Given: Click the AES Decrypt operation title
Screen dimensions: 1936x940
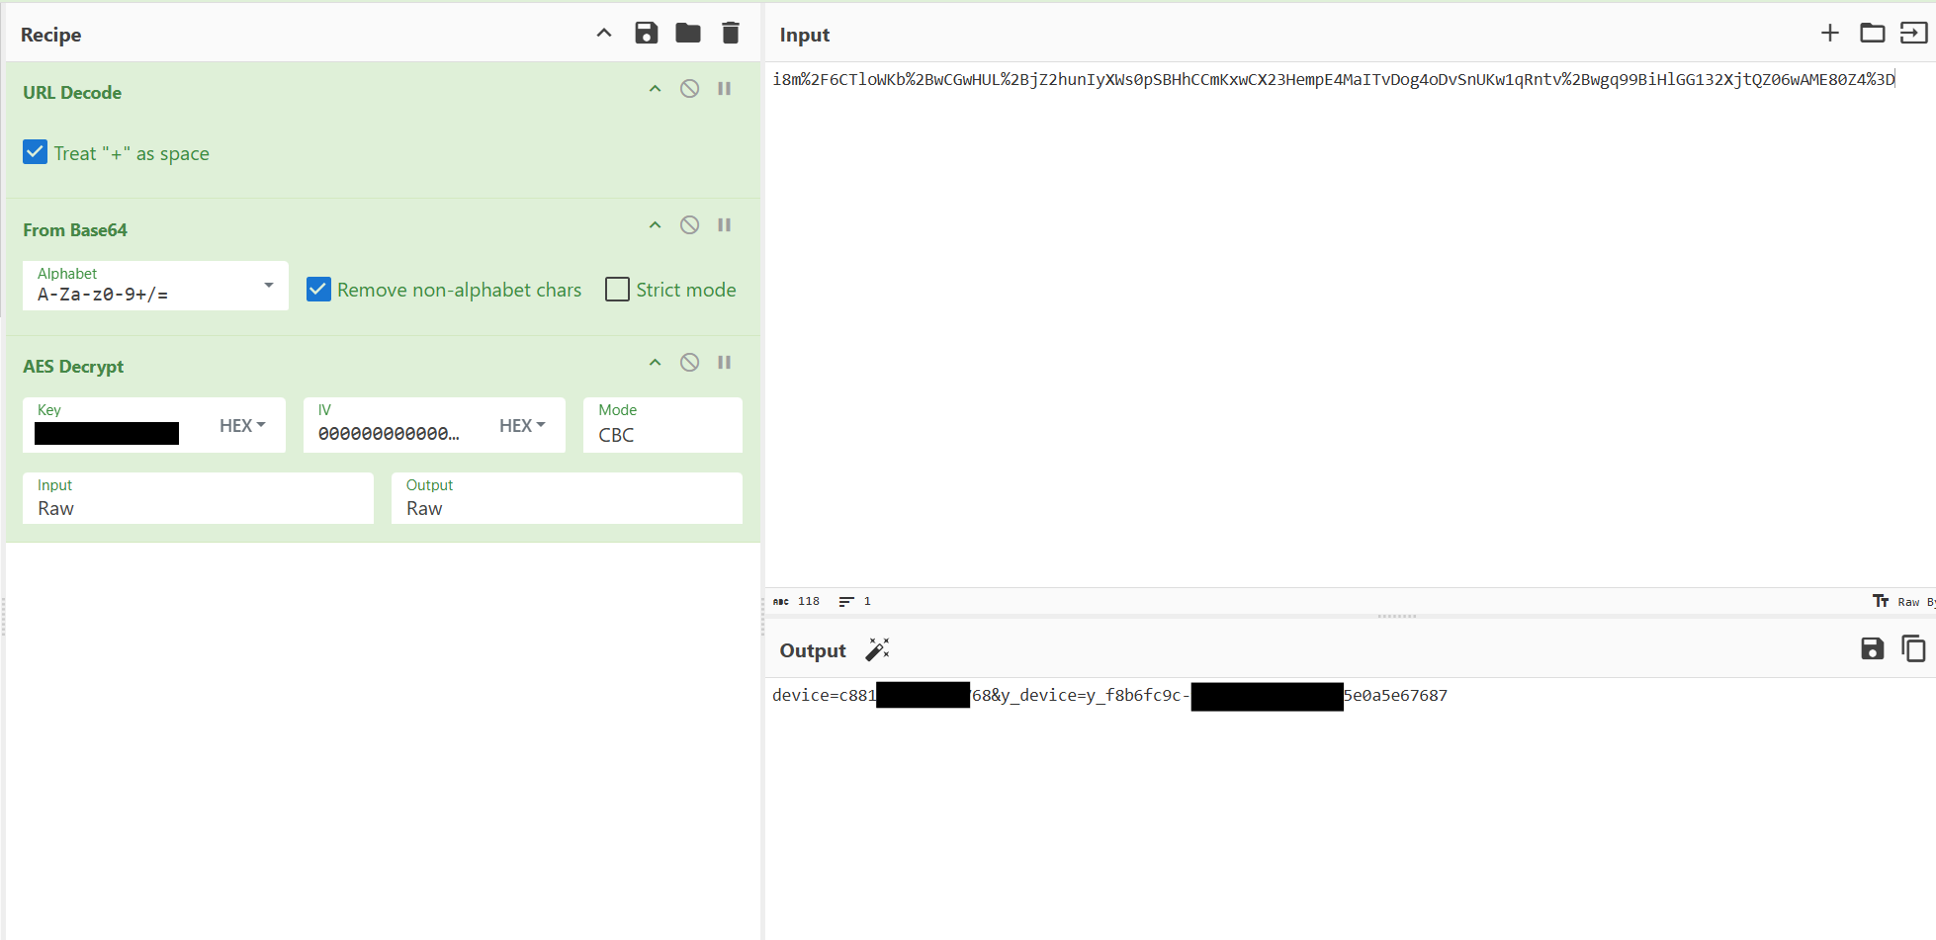Looking at the screenshot, I should point(73,366).
